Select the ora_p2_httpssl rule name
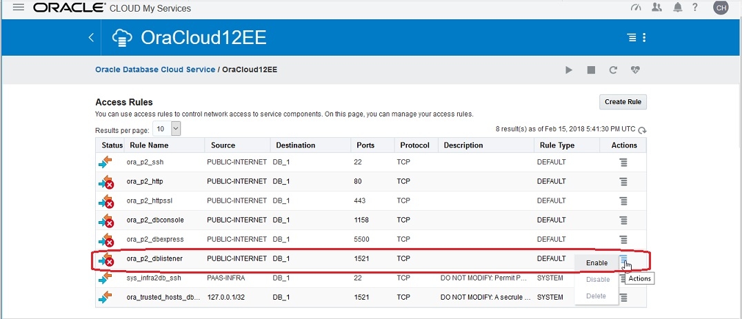 pos(150,201)
